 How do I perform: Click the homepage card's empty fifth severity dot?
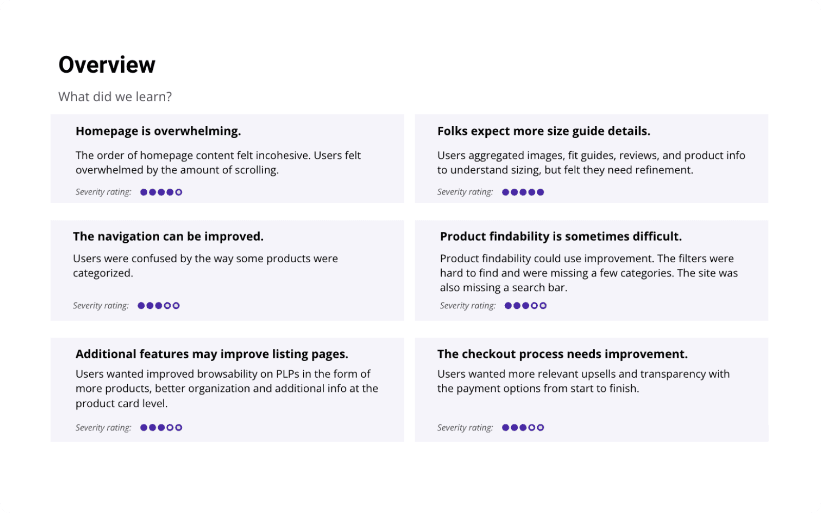(x=179, y=192)
